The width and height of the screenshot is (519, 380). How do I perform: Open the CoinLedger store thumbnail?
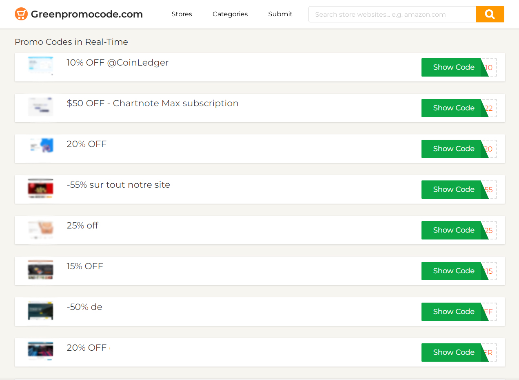click(x=41, y=66)
